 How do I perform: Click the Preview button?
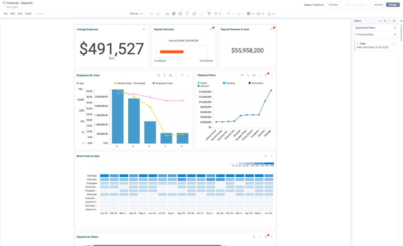333,5
